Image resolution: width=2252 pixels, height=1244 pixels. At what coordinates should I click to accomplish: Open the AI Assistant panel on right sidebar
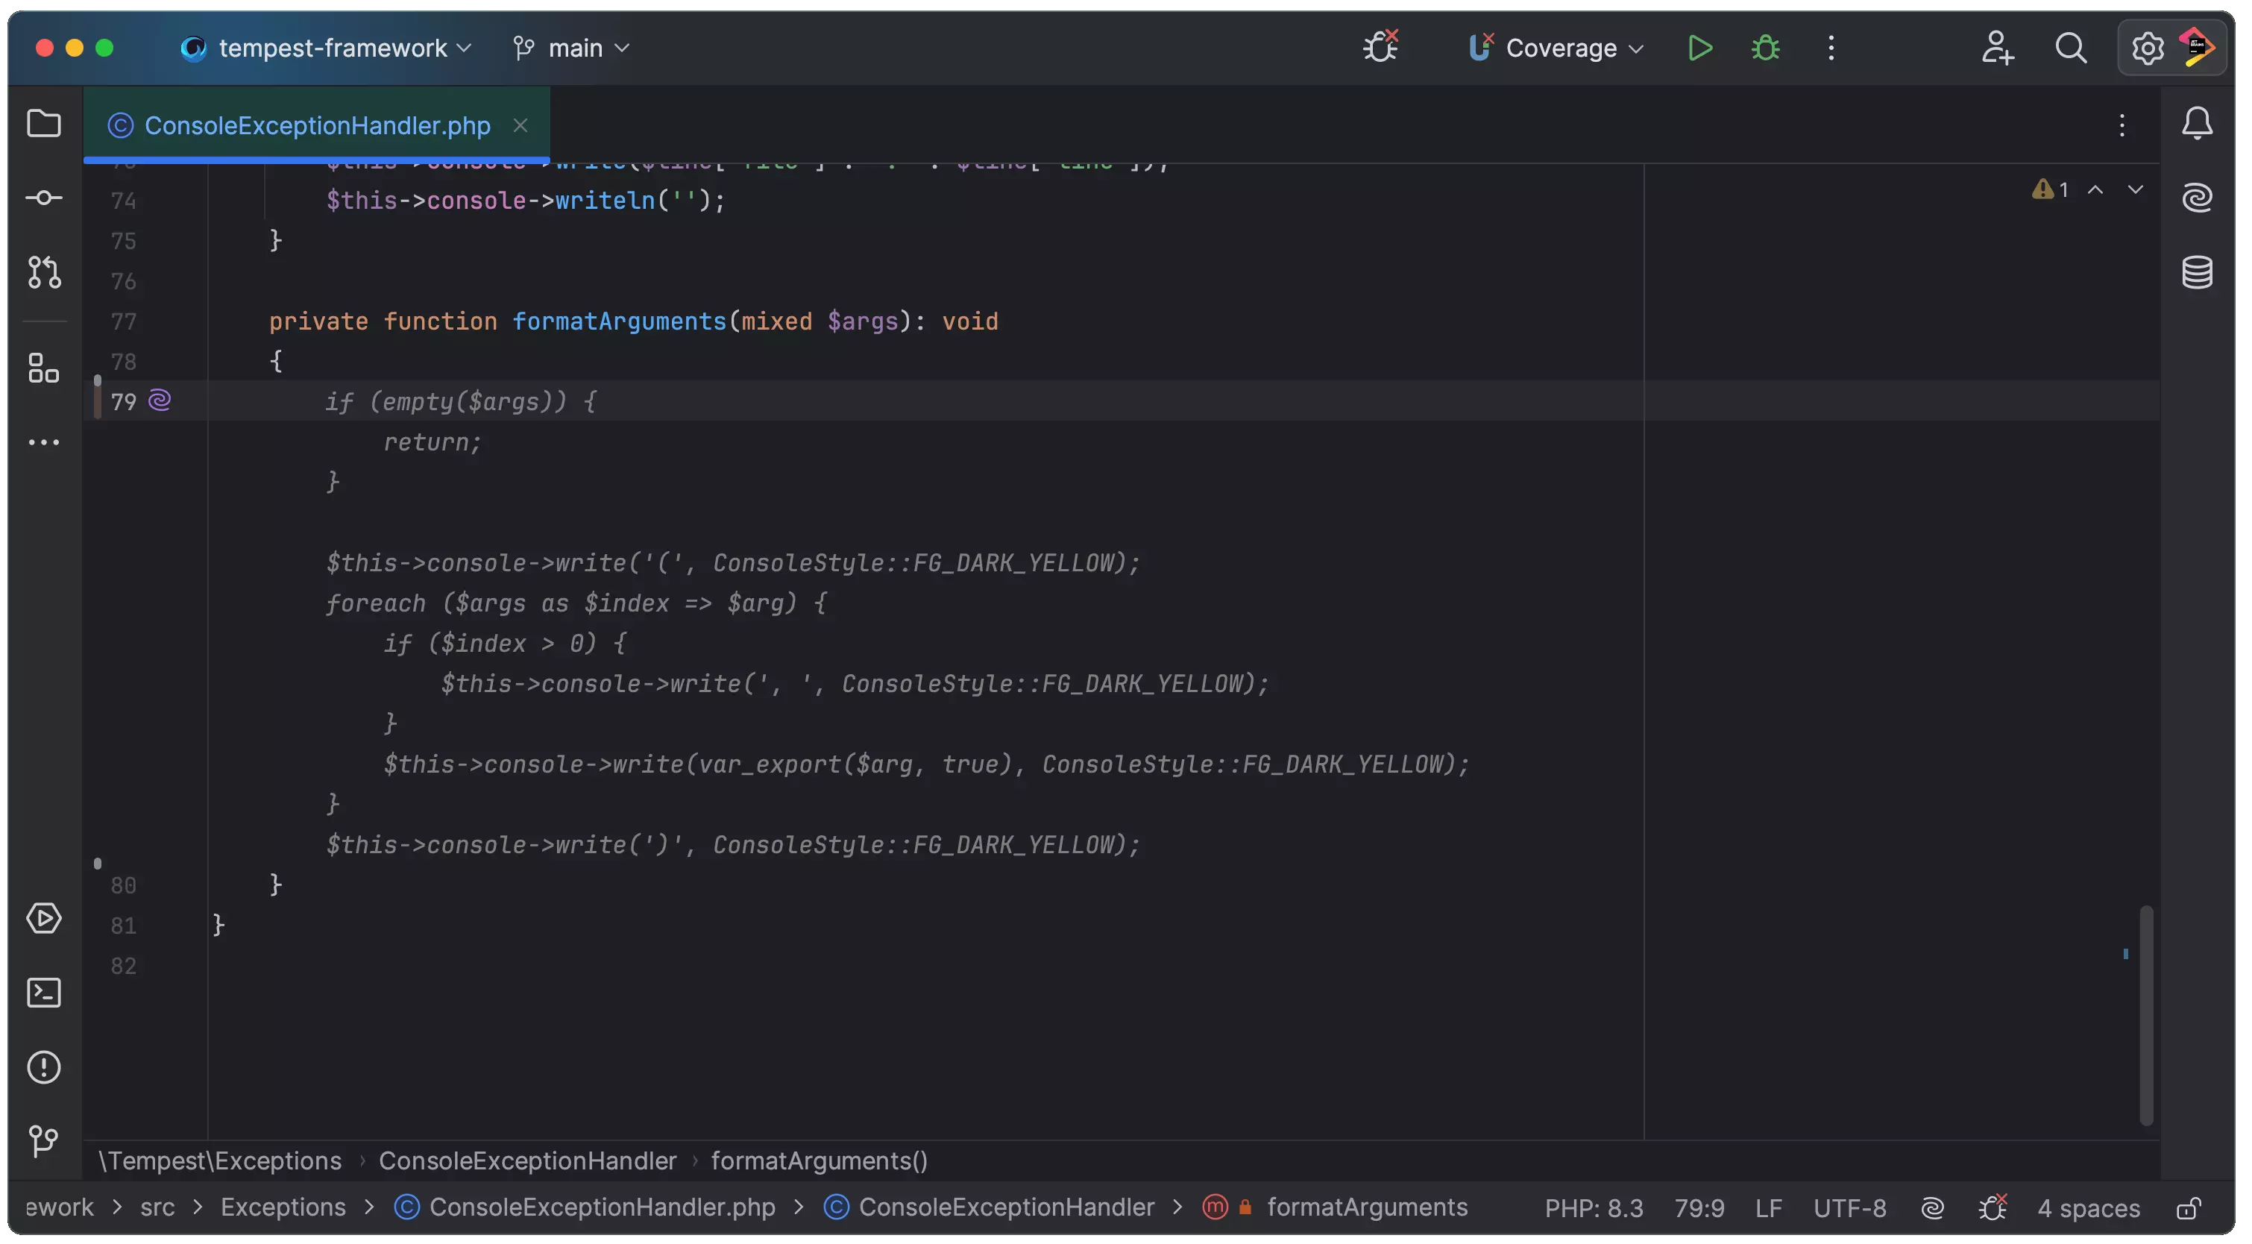(x=2197, y=198)
